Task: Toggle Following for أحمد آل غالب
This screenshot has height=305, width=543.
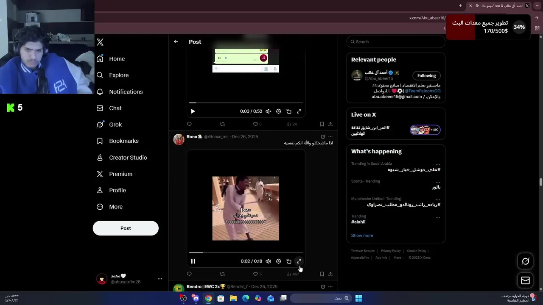Action: coord(426,76)
